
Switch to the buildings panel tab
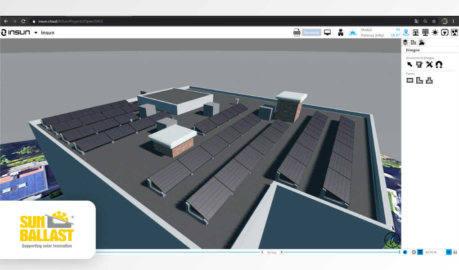413,42
